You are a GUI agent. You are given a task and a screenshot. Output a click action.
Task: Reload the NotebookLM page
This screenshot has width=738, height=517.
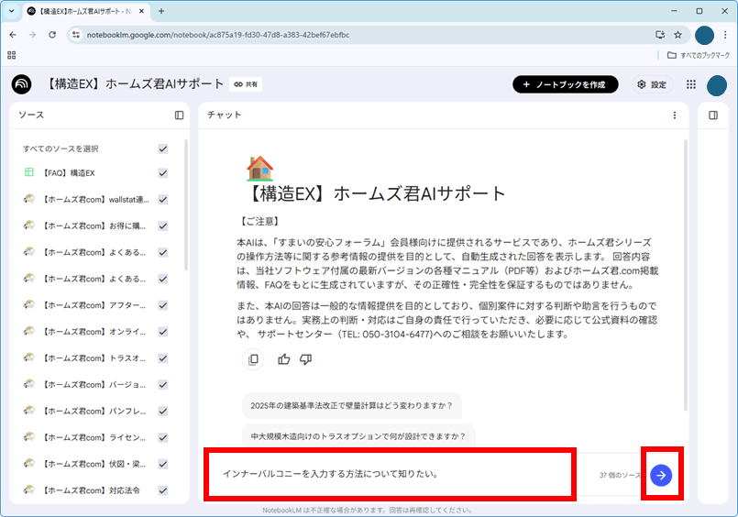point(52,35)
